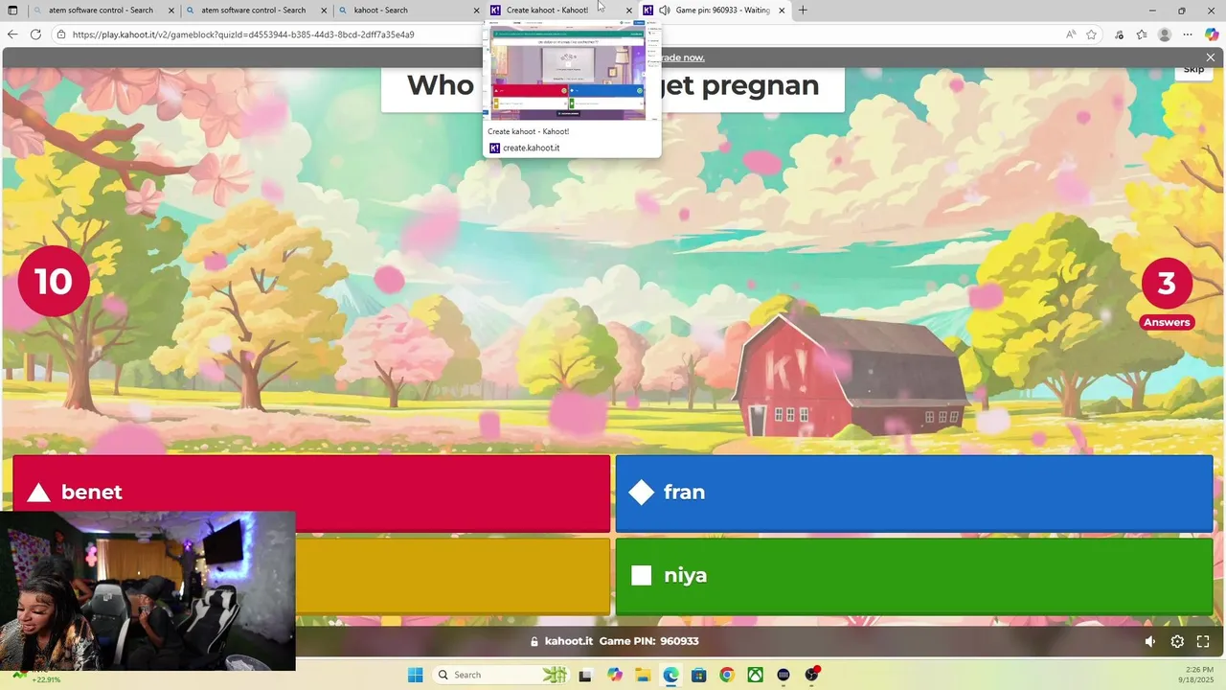Open Kahoot game settings gear

coord(1177,642)
